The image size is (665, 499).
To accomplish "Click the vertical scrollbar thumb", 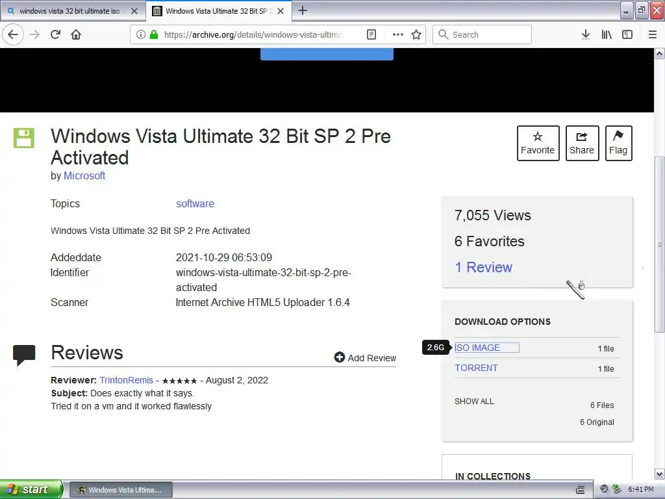I will [x=660, y=244].
